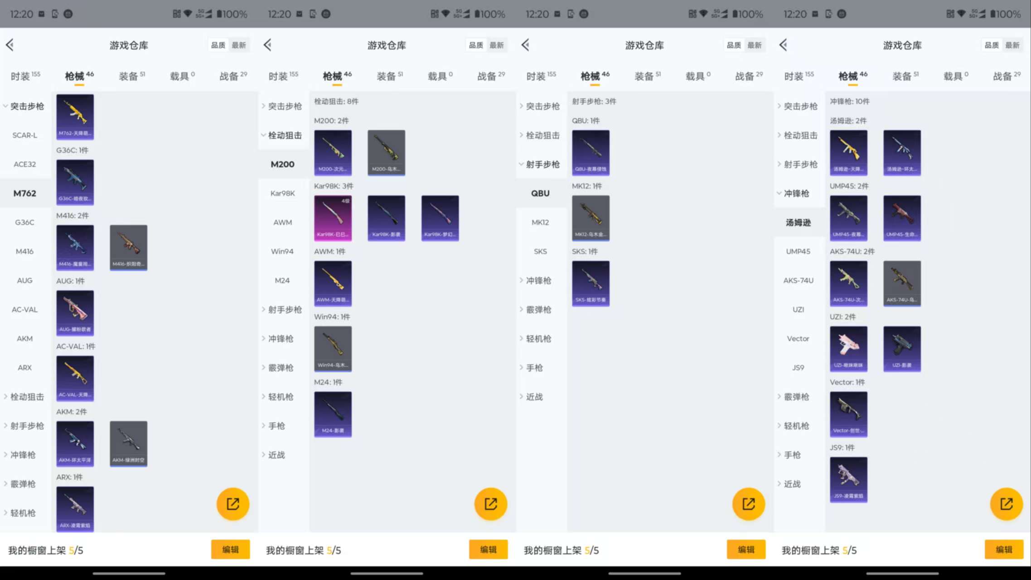Tap the back arrow in the top-left corner
1031x580 pixels.
click(10, 45)
